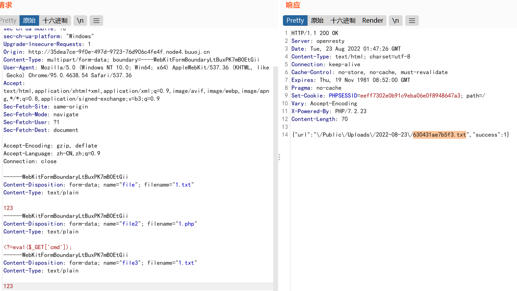The height and width of the screenshot is (291, 517).
Task: Open response hamburger menu icon
Action: [x=412, y=21]
